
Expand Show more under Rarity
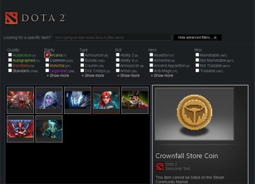[x=58, y=76]
